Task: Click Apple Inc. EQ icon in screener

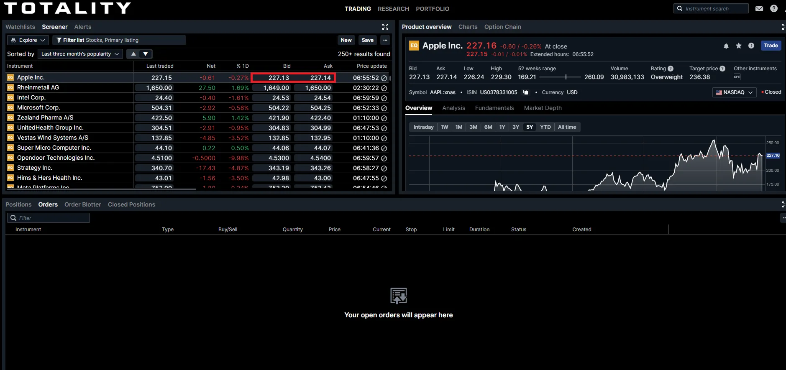Action: (10, 77)
